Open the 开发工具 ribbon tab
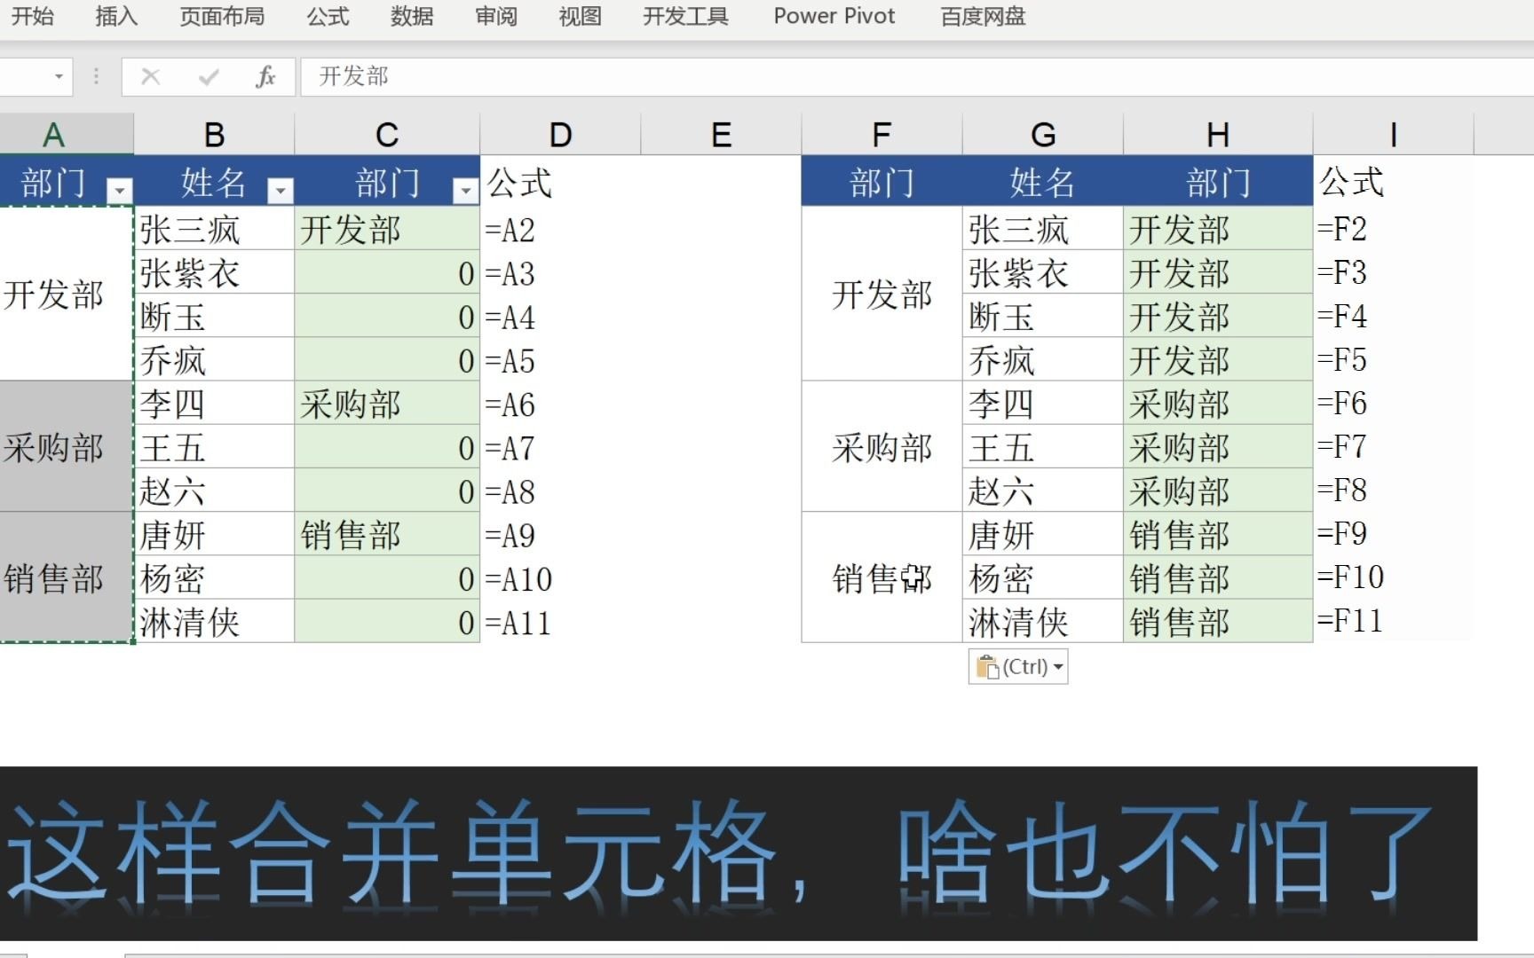Viewport: 1534px width, 958px height. (684, 16)
